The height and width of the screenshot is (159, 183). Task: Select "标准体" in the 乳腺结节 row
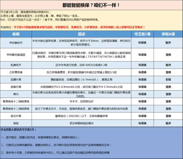(143, 65)
